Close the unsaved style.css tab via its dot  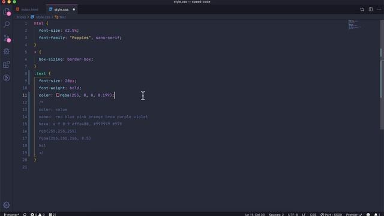tap(74, 10)
